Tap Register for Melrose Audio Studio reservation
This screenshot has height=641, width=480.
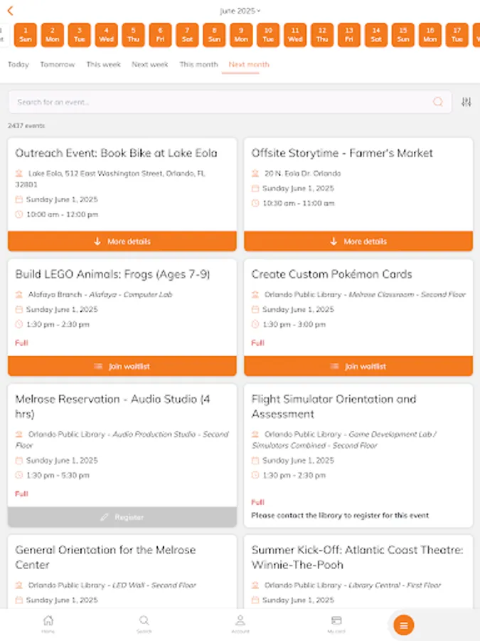tap(121, 517)
